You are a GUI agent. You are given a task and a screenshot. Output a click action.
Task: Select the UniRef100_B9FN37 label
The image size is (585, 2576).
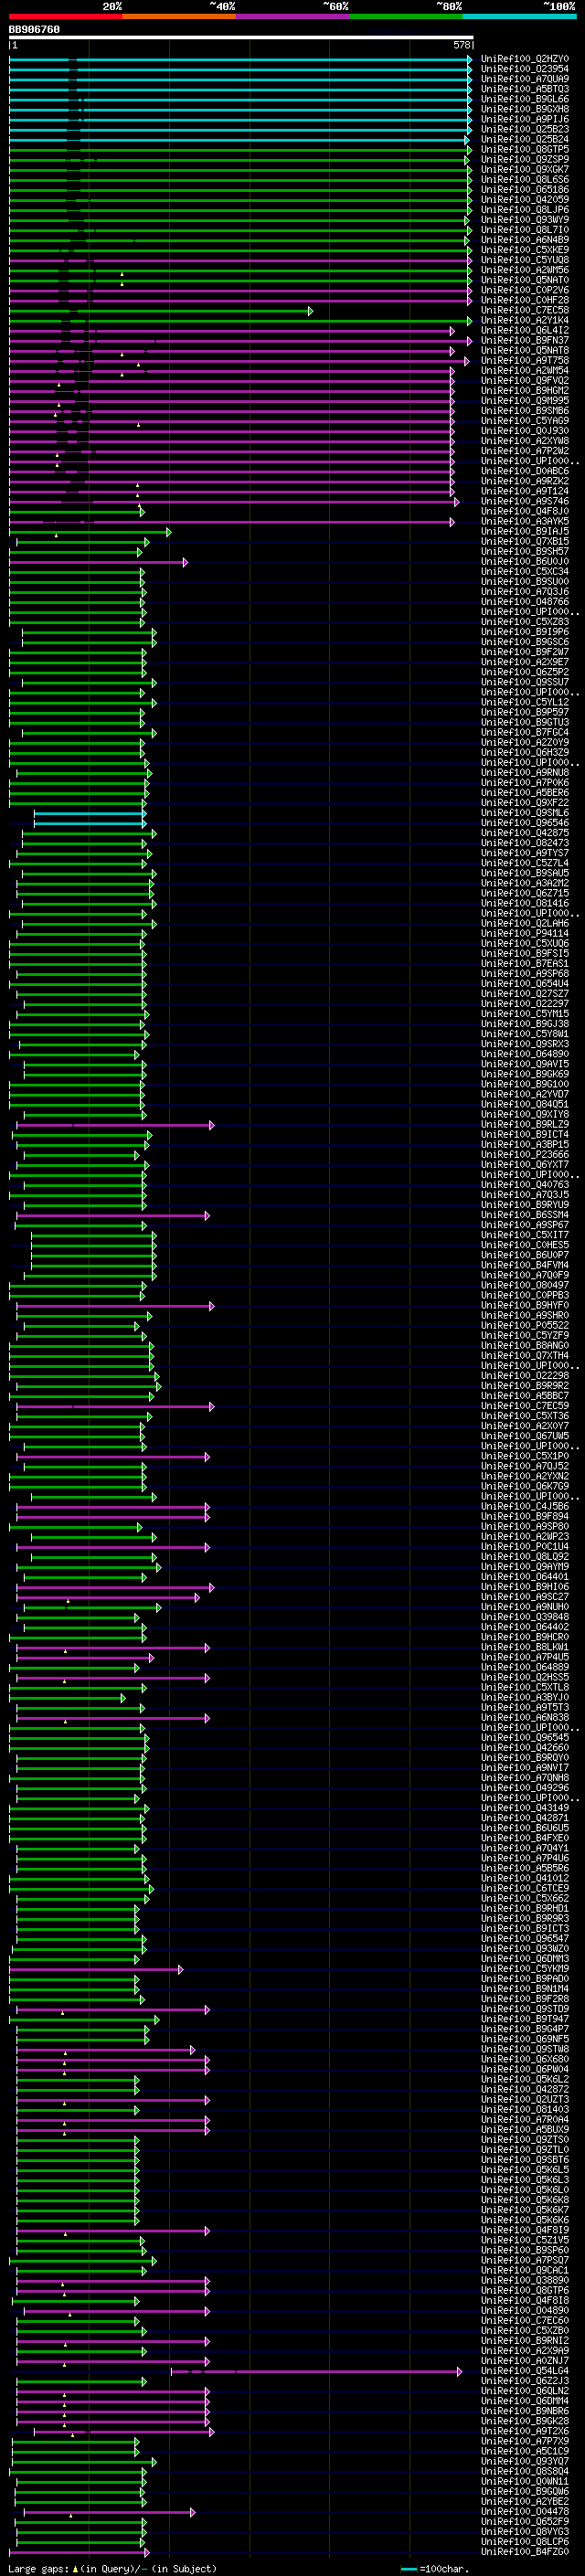pos(525,340)
